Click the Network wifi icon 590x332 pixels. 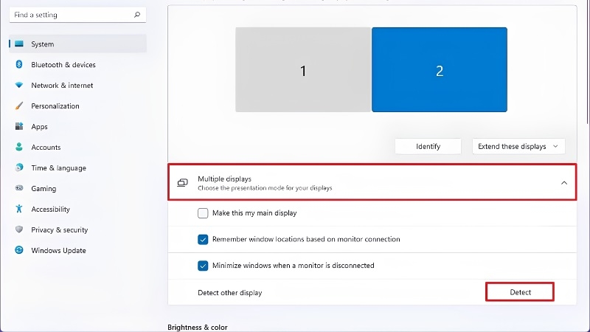[19, 85]
